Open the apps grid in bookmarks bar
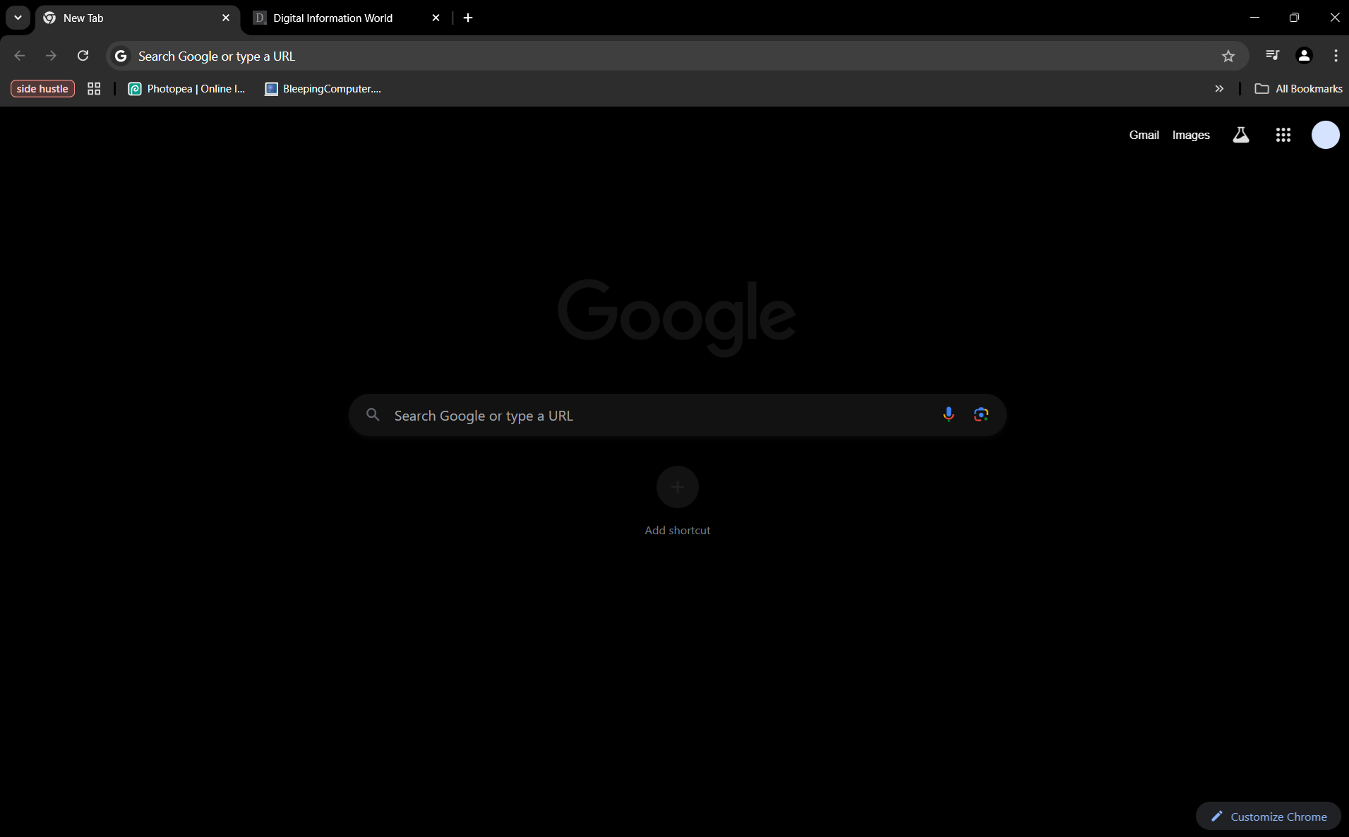The height and width of the screenshot is (837, 1349). click(94, 88)
